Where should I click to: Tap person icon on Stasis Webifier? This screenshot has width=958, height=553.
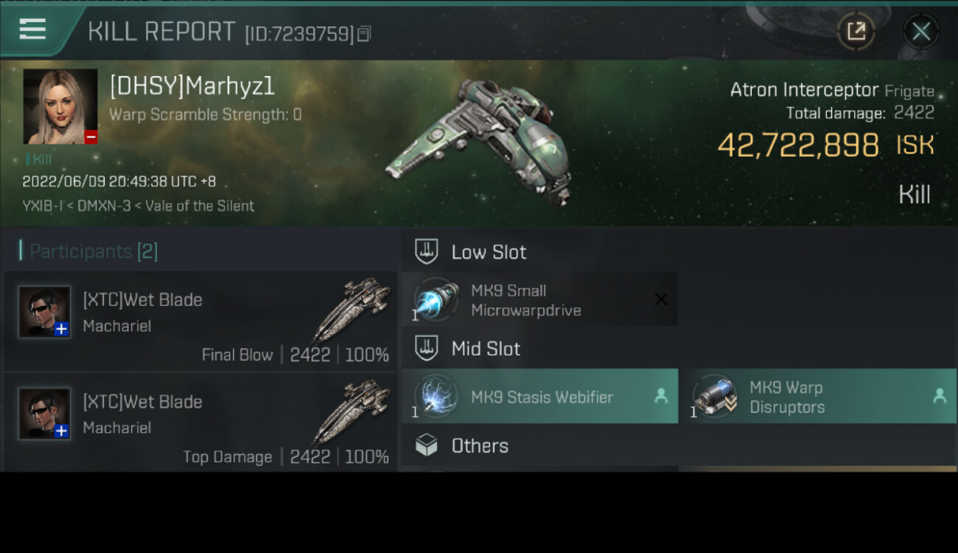[x=661, y=397]
